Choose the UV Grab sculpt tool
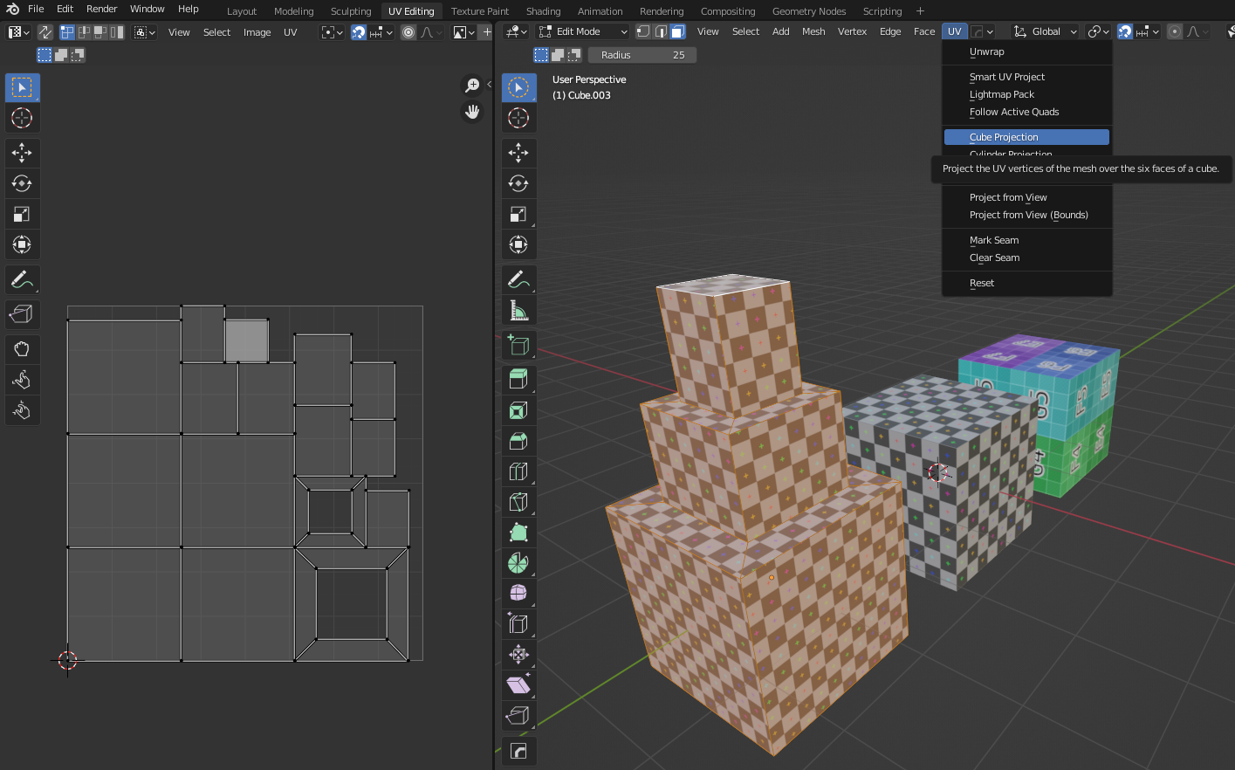 (x=22, y=349)
